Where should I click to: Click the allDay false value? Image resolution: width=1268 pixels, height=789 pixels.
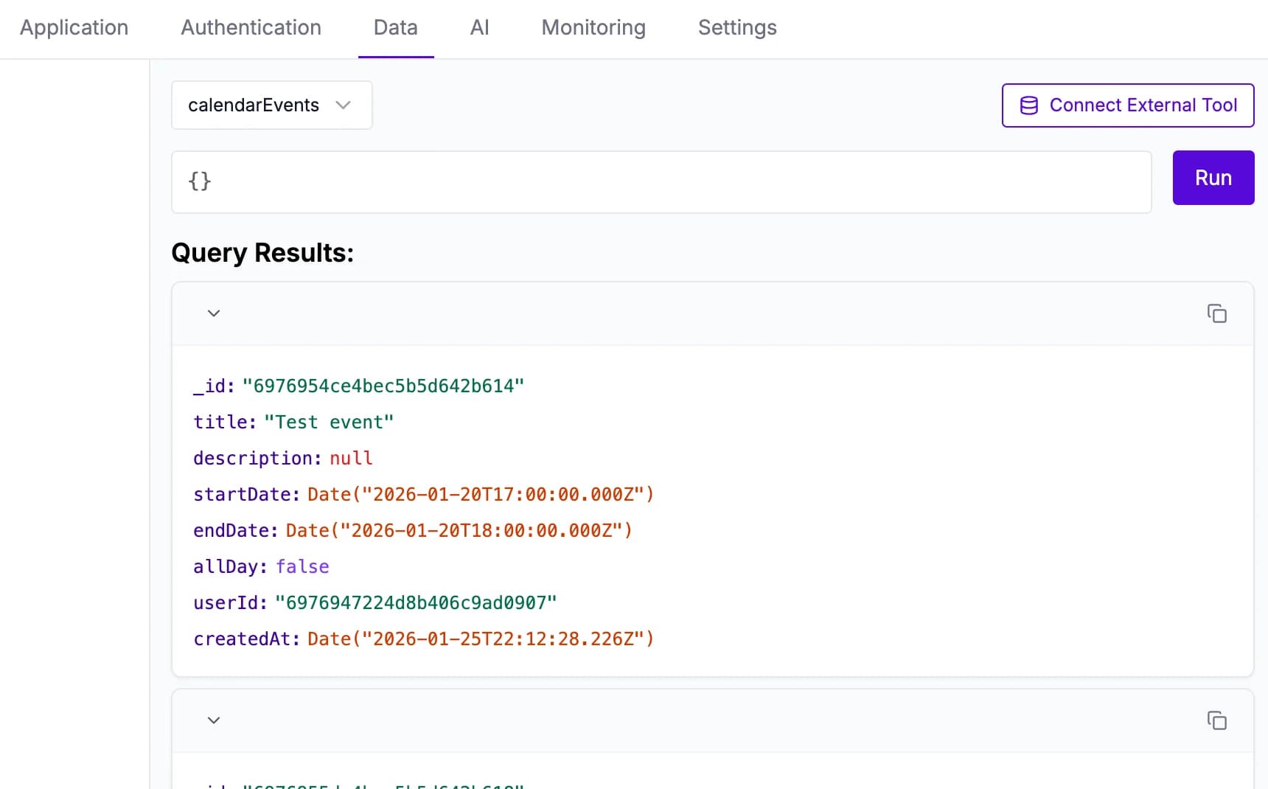coord(302,566)
